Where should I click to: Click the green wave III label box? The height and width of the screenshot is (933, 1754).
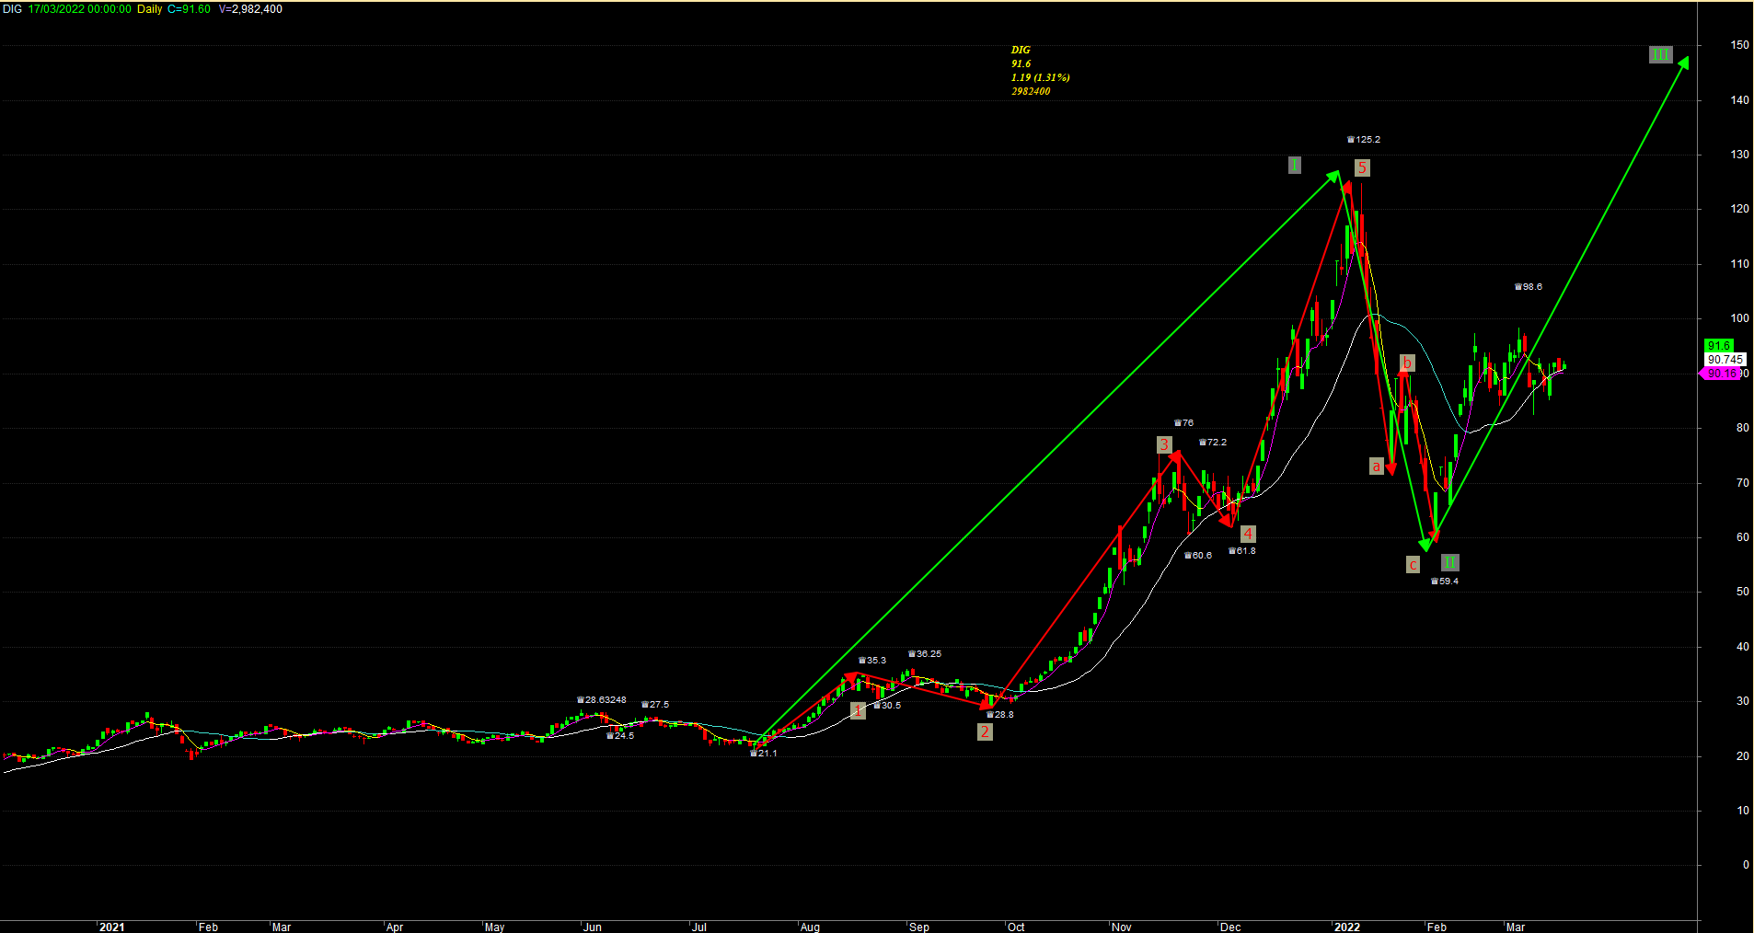coord(1660,54)
